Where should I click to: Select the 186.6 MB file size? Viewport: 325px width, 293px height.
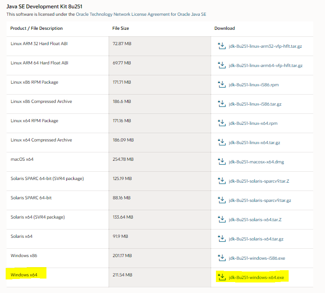(122, 101)
